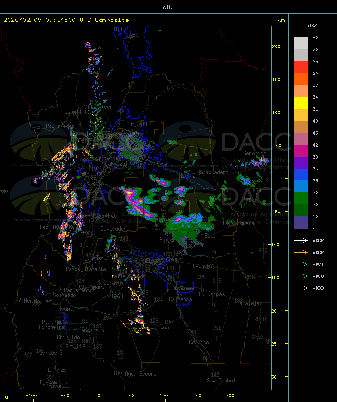Click the Uspallata place label on map
The width and height of the screenshot is (337, 402).
(x=77, y=112)
